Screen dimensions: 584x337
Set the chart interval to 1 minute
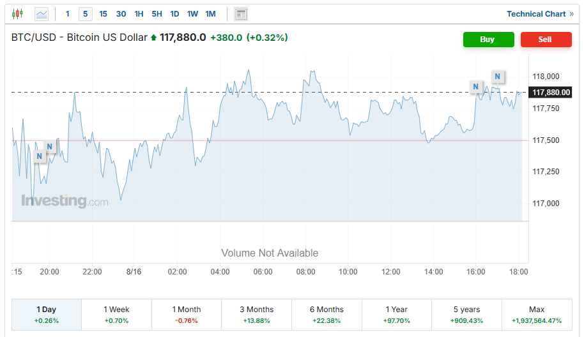coord(68,13)
